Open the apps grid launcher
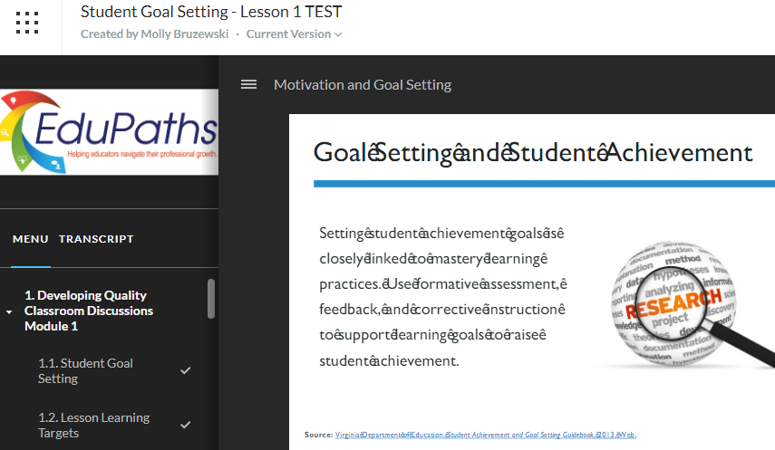The width and height of the screenshot is (775, 450). coord(27,24)
